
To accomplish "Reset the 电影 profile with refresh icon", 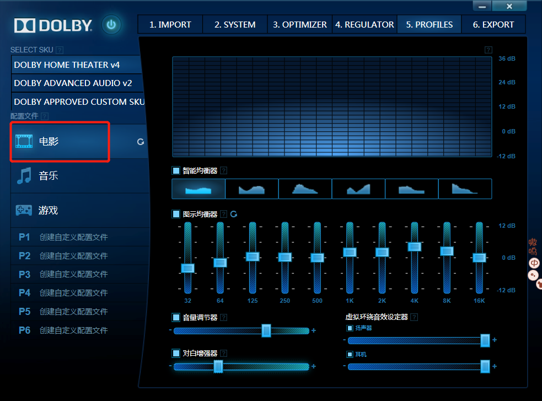I will (x=141, y=142).
